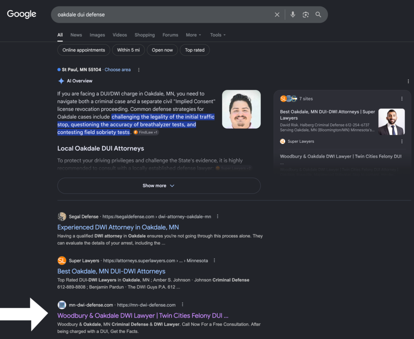Open Best Oakdale DUI-DWI Attorneys Super Lawyers card
This screenshot has height=339, width=414.
coord(327,115)
